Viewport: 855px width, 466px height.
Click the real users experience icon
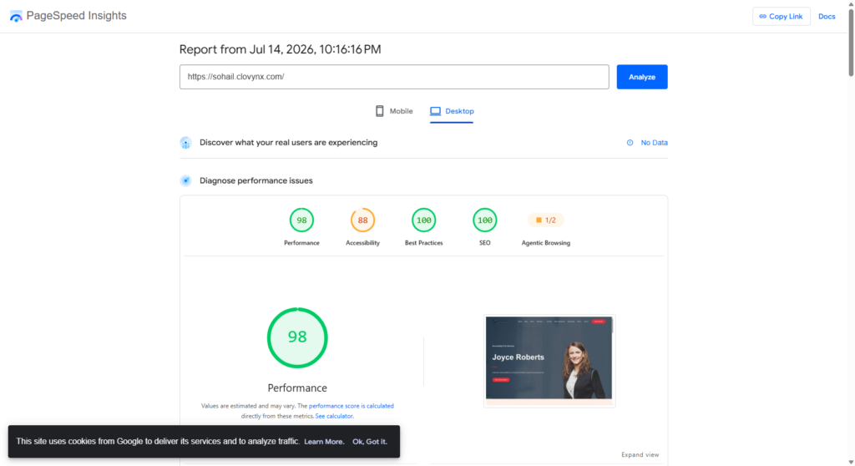(185, 143)
